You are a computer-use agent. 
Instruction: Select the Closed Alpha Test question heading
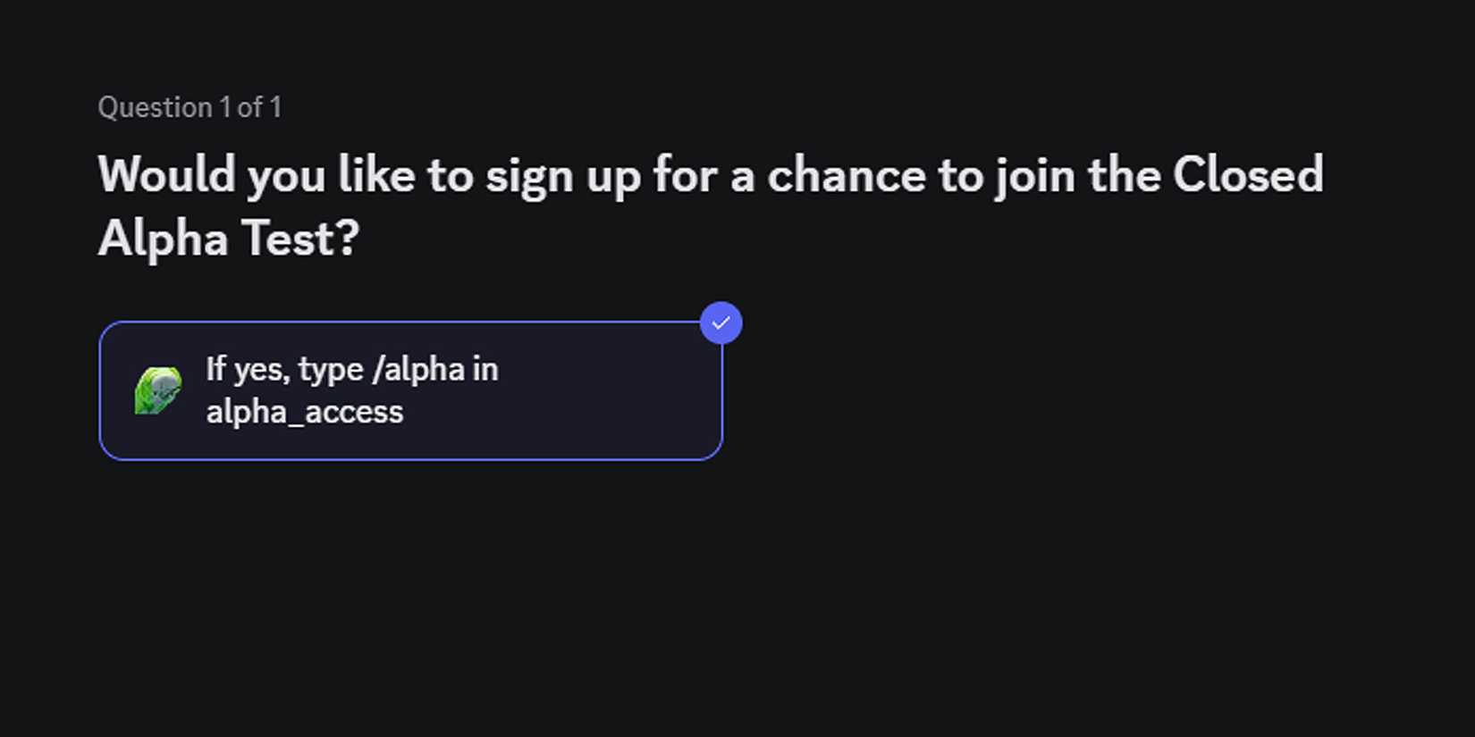pos(711,205)
